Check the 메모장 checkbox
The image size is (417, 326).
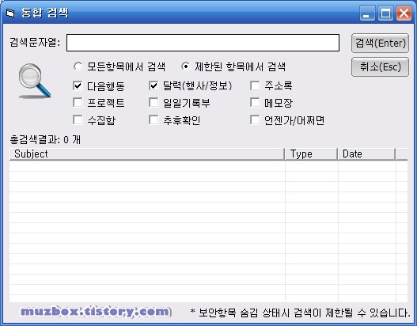tap(255, 103)
